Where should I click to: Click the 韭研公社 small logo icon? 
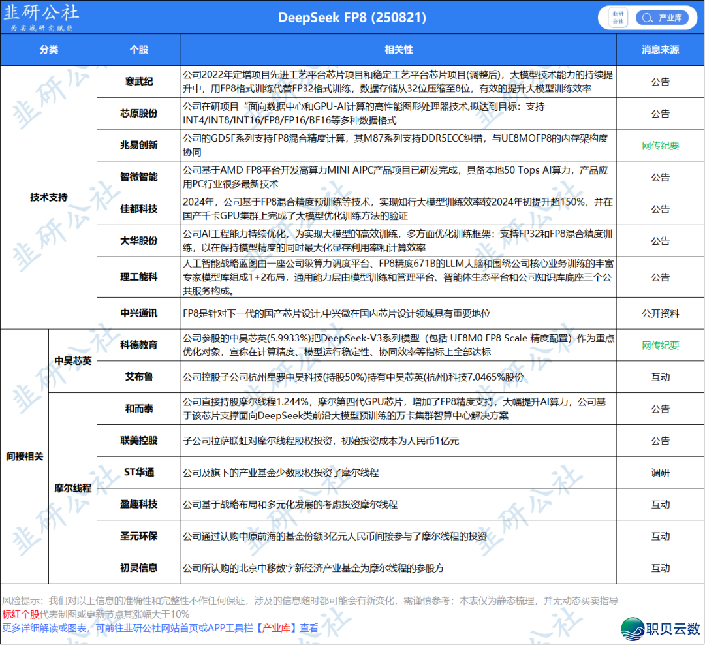[618, 18]
